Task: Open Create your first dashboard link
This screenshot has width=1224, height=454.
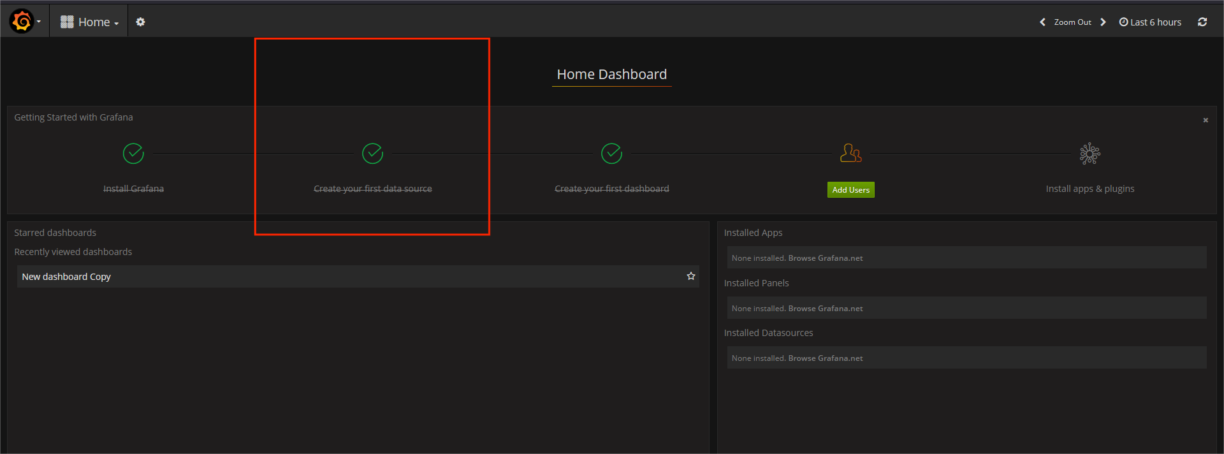Action: [x=612, y=189]
